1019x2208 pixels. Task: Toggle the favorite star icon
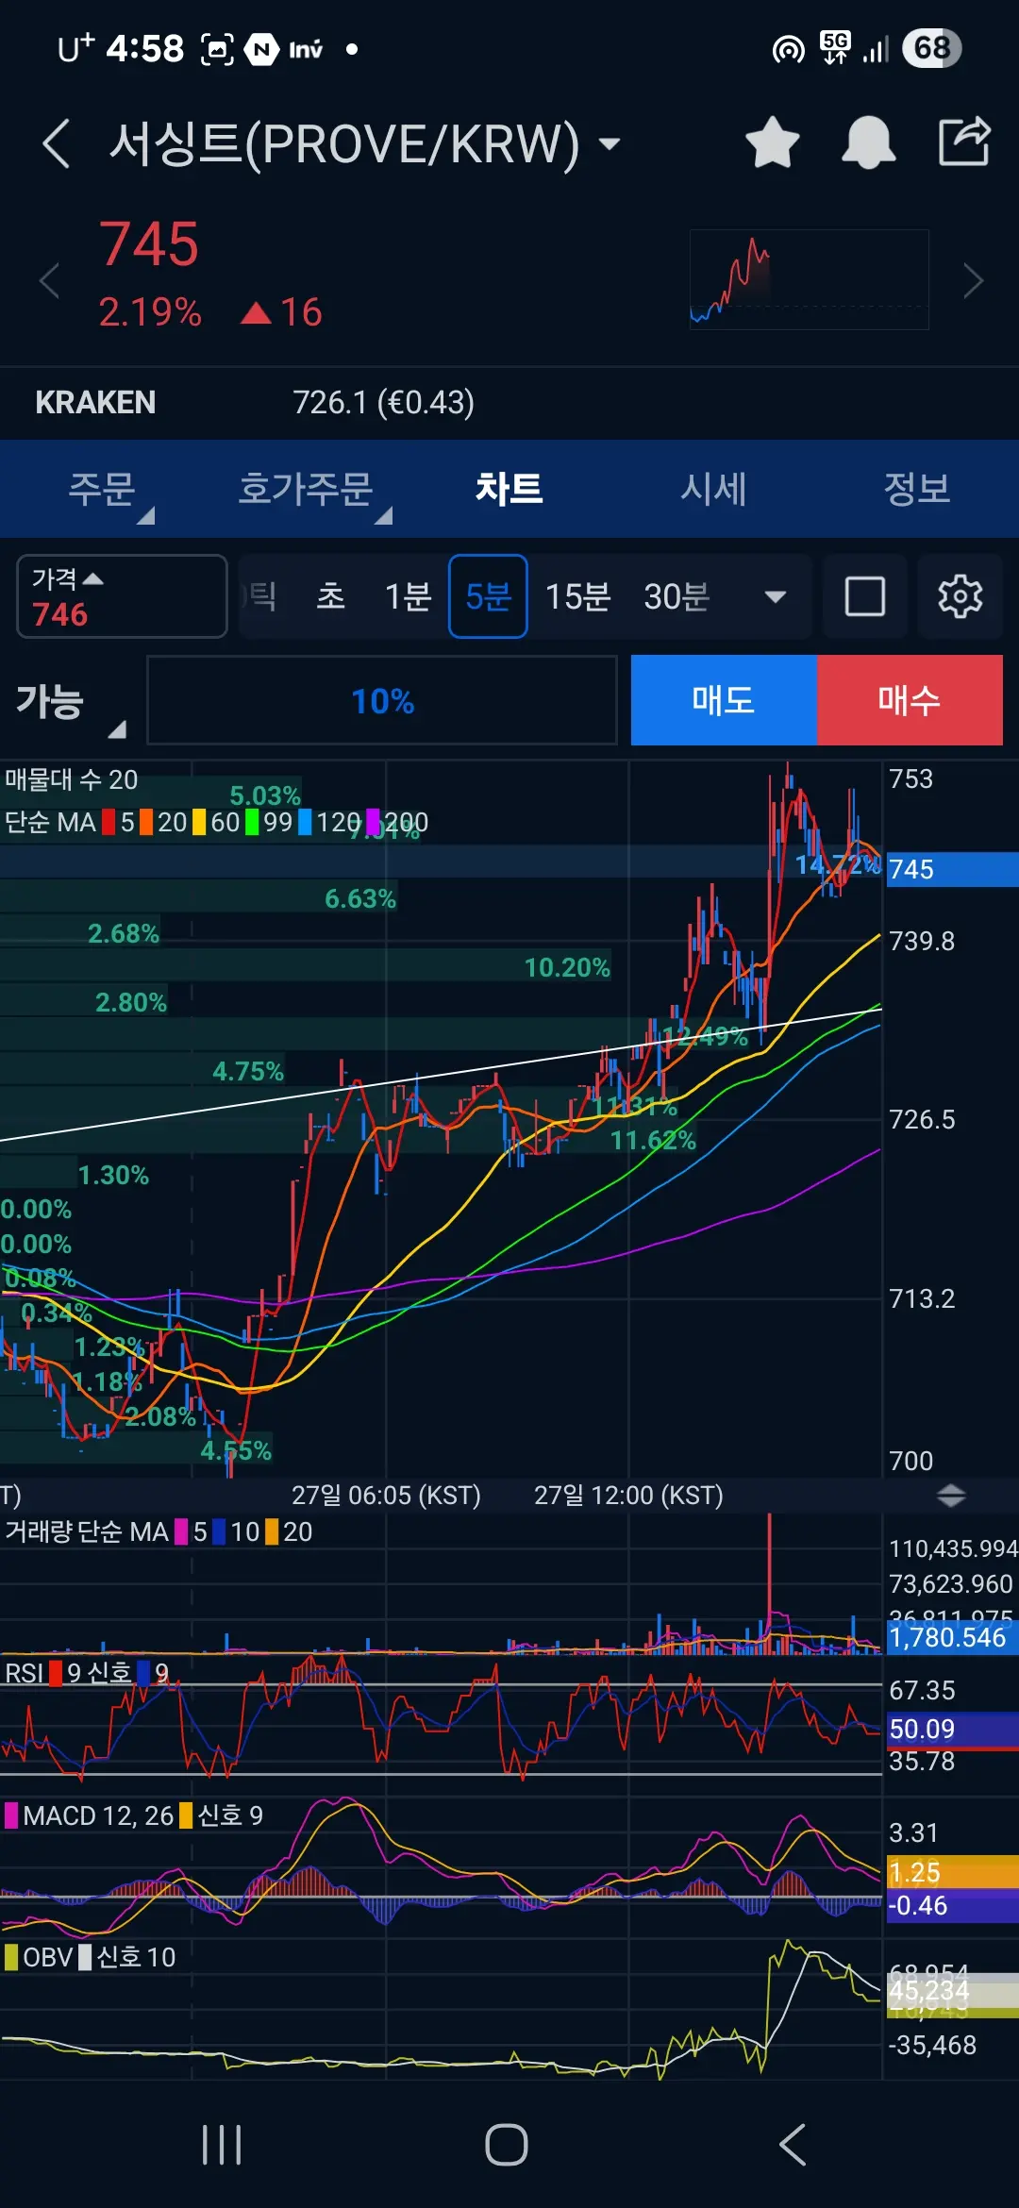[773, 143]
